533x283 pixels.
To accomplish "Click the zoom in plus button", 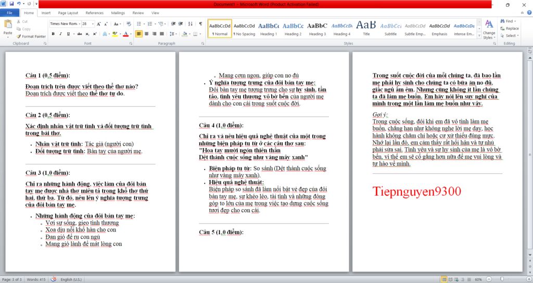I will click(529, 279).
